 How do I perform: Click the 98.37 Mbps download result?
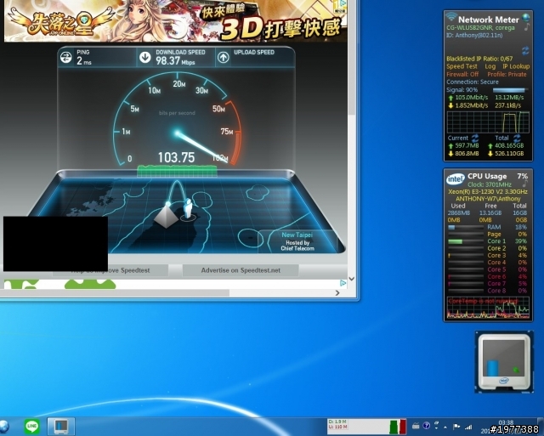175,61
